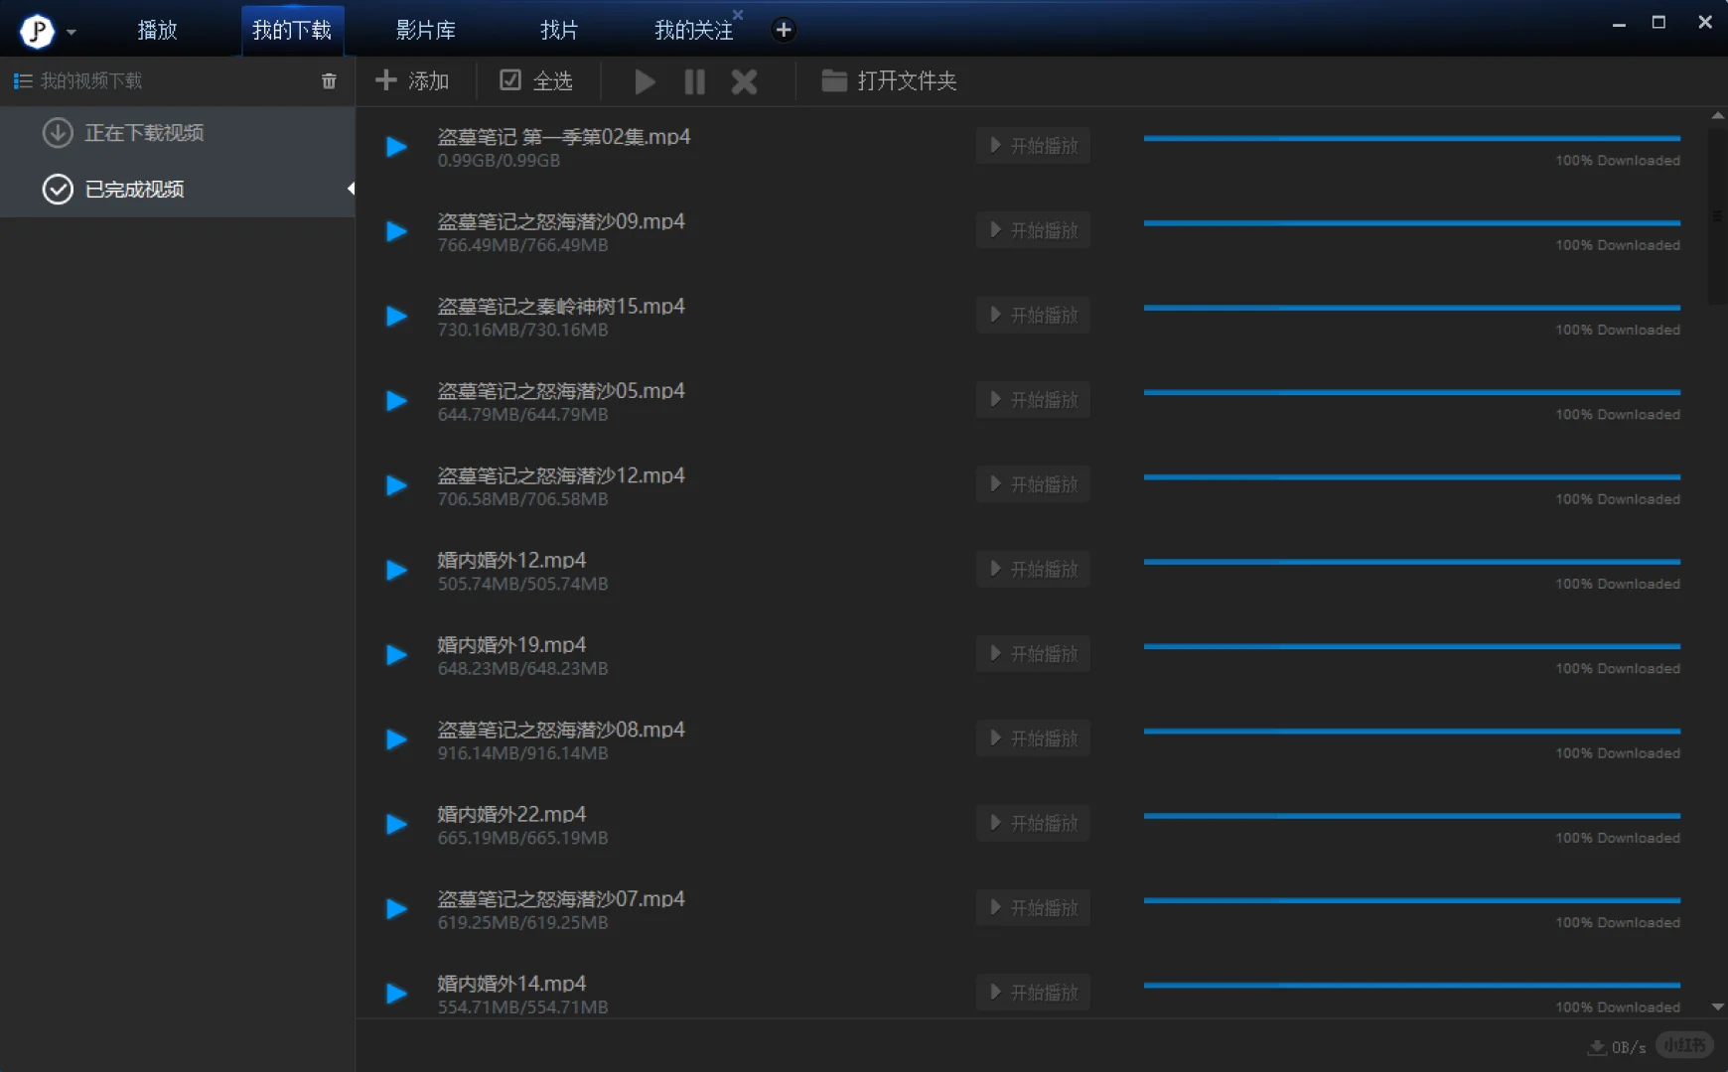Click 打开文件夹 button
Viewport: 1728px width, 1072px height.
pyautogui.click(x=889, y=80)
